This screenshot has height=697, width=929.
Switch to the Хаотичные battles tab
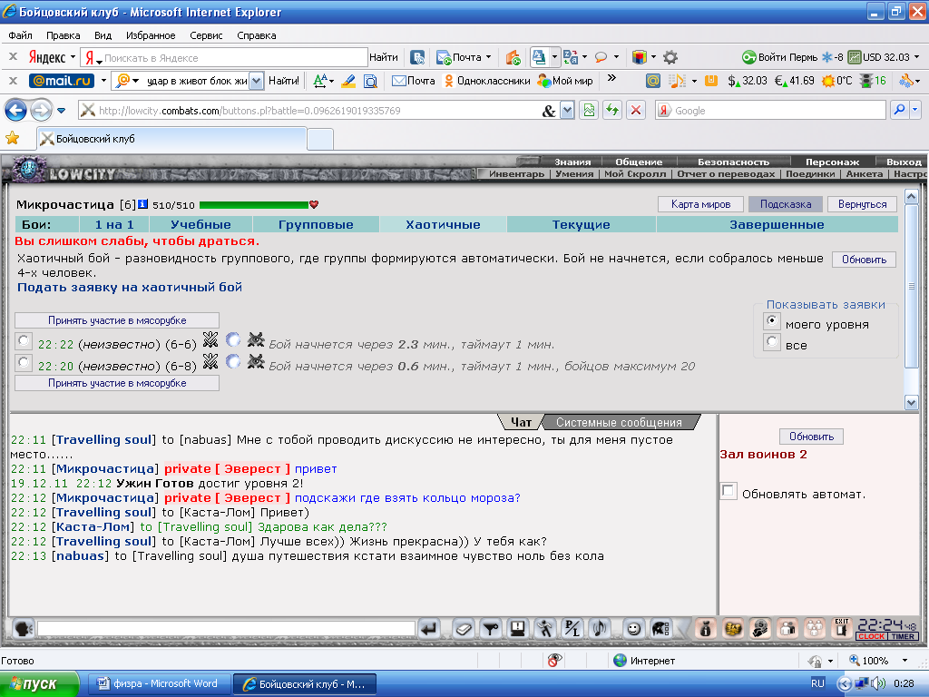[443, 225]
